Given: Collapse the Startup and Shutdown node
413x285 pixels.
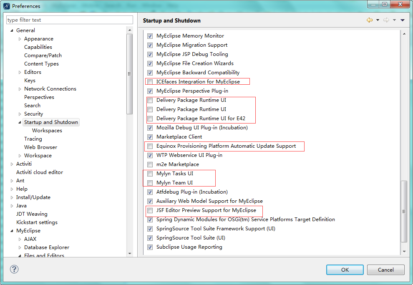Looking at the screenshot, I should click(20, 122).
